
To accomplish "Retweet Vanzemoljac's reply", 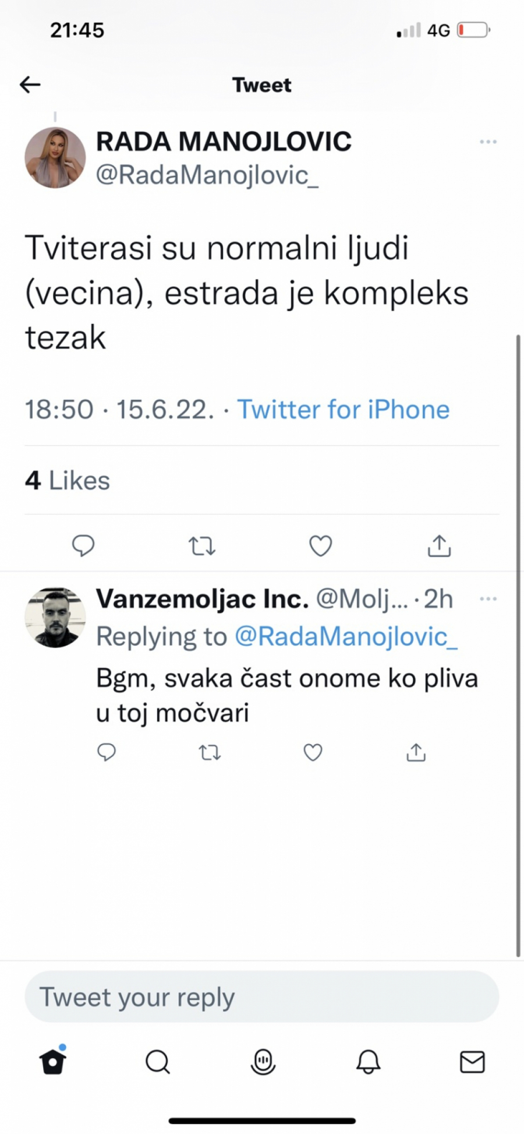I will 210,752.
